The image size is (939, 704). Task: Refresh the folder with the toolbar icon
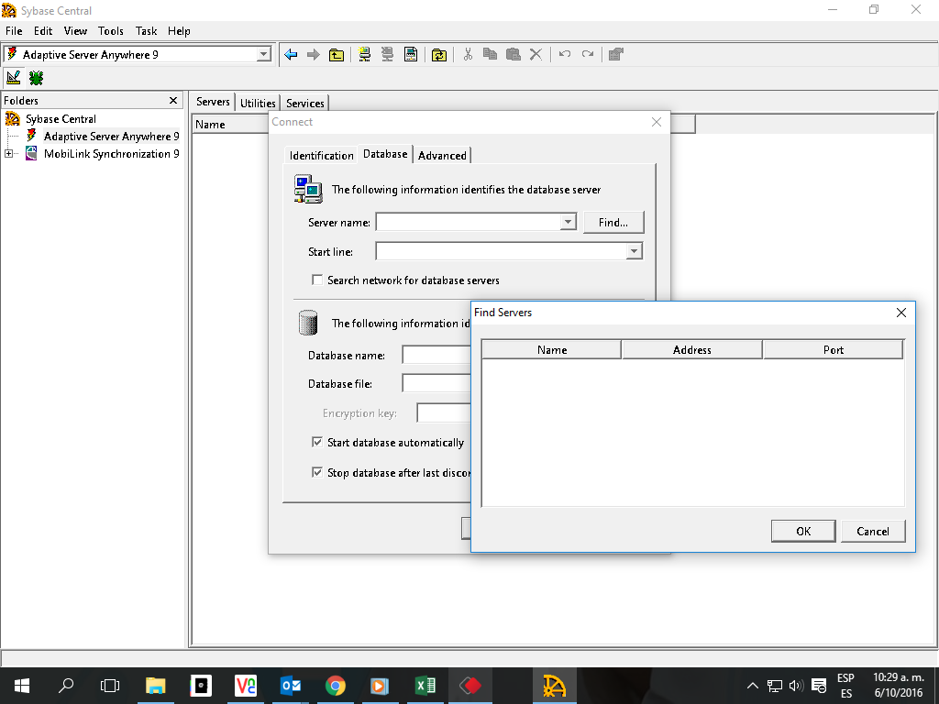tap(439, 54)
